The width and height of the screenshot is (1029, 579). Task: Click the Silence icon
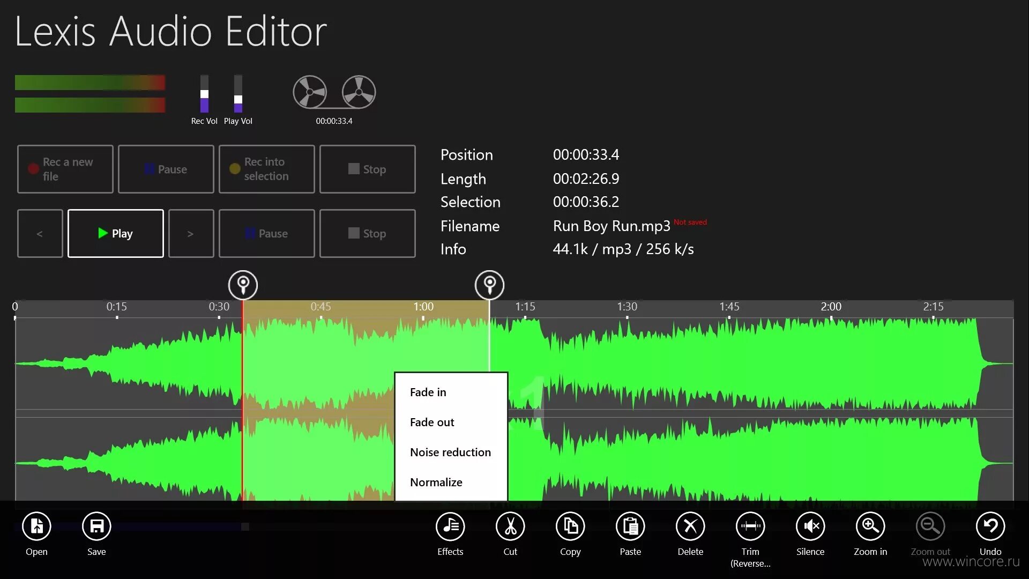point(810,527)
